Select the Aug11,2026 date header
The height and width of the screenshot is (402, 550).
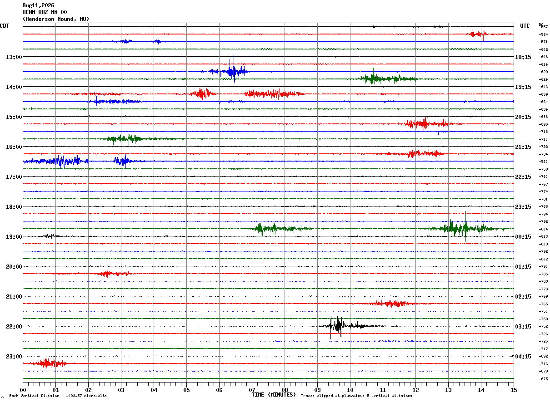(x=38, y=5)
